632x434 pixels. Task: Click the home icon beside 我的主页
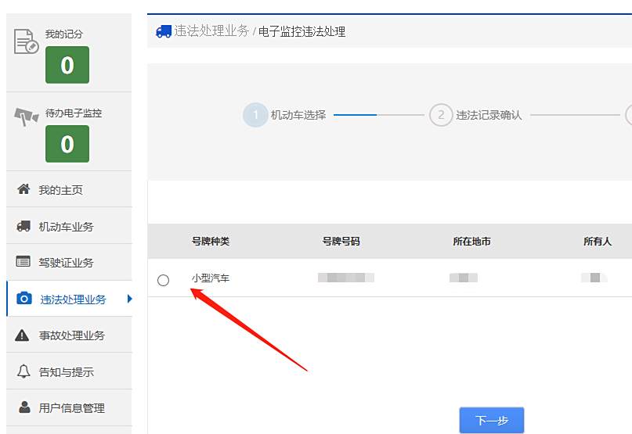click(23, 188)
